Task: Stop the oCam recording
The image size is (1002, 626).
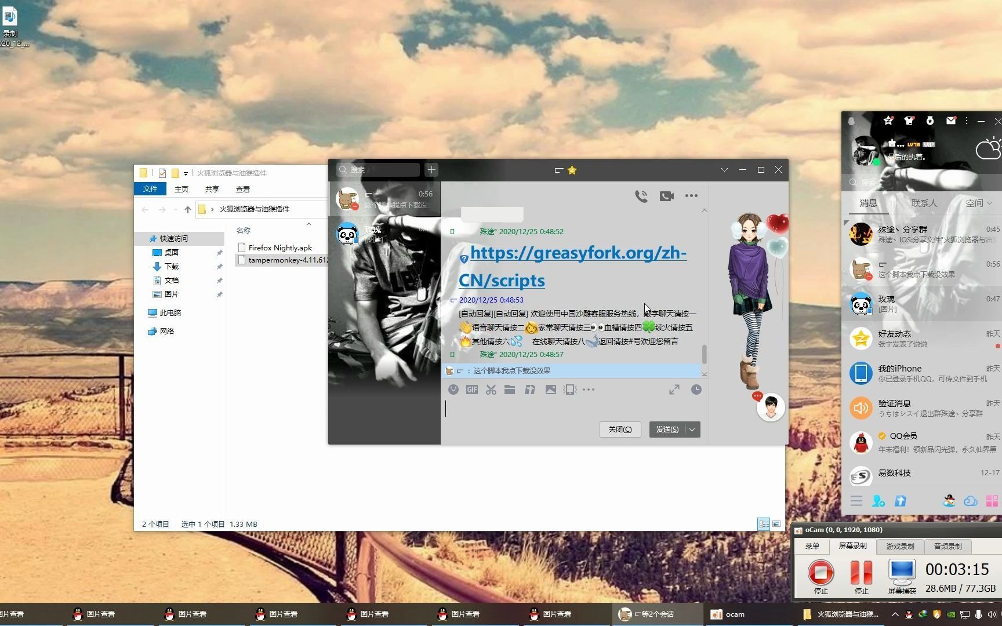Action: point(821,577)
